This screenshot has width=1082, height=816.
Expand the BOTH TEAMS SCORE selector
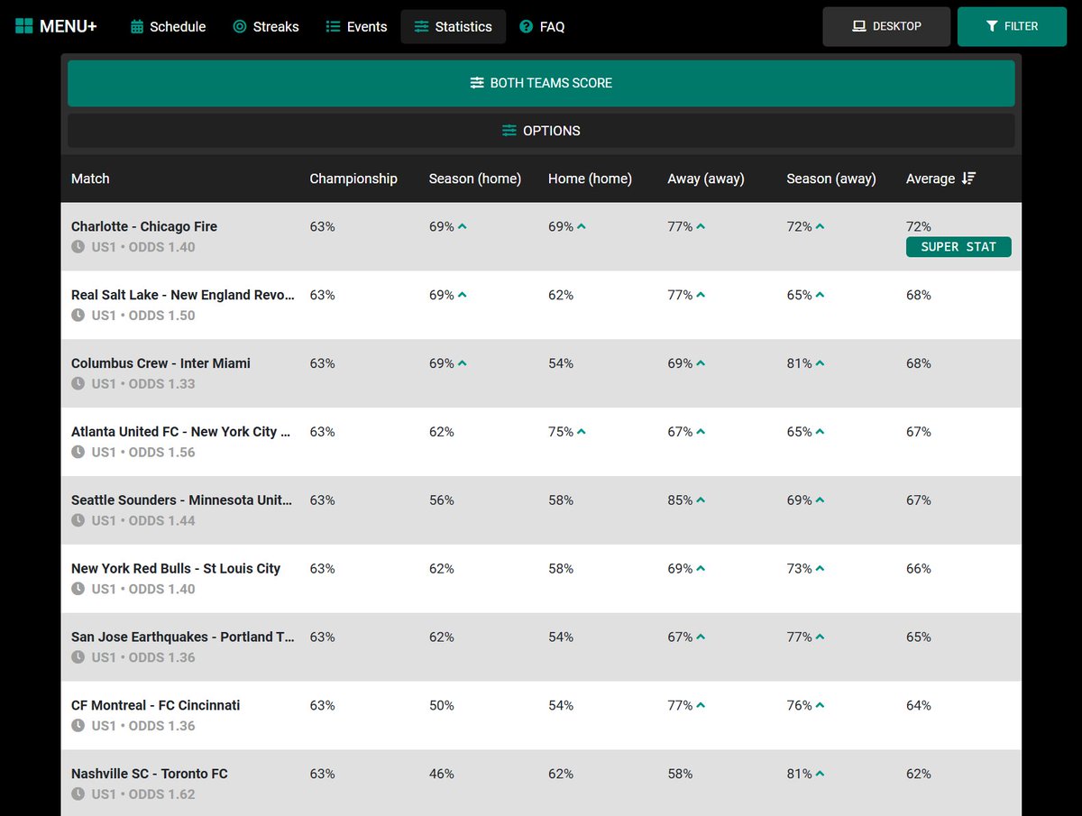tap(541, 83)
